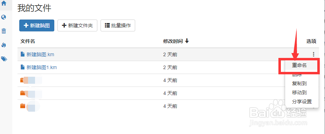
Task: Open 分享设置 from context menu
Action: pos(302,102)
